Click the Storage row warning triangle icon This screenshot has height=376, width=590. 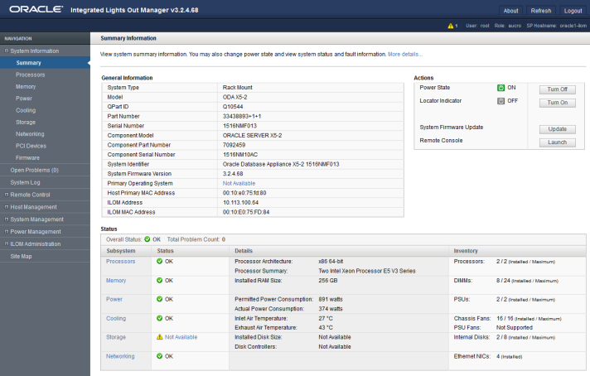tap(160, 337)
